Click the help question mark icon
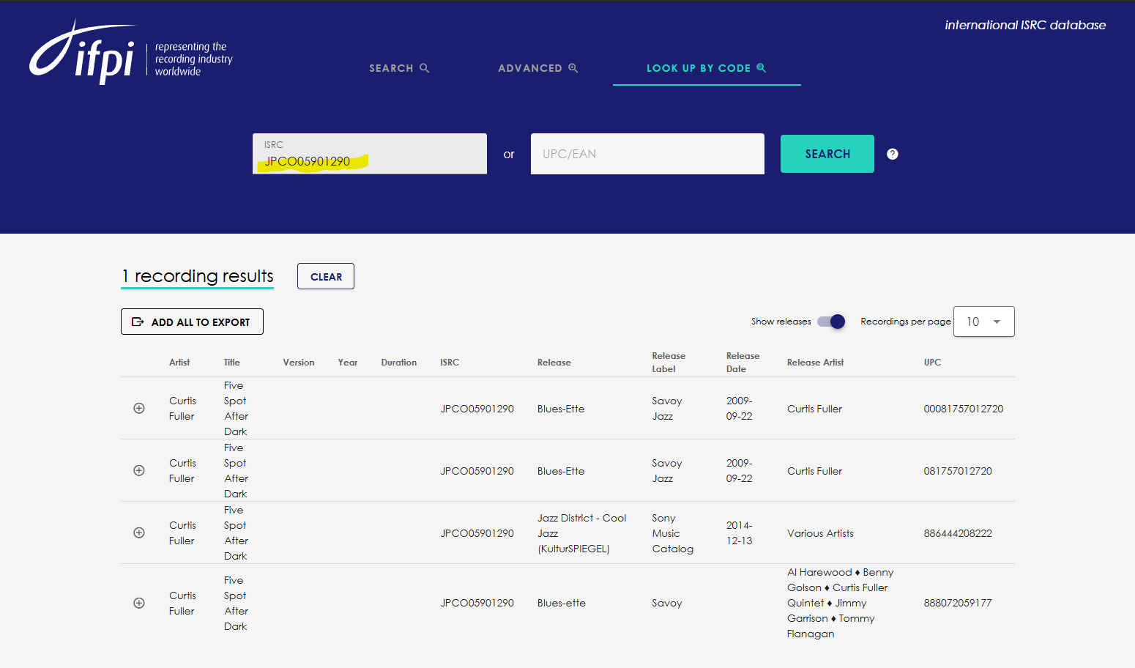The width and height of the screenshot is (1135, 668). click(x=892, y=154)
